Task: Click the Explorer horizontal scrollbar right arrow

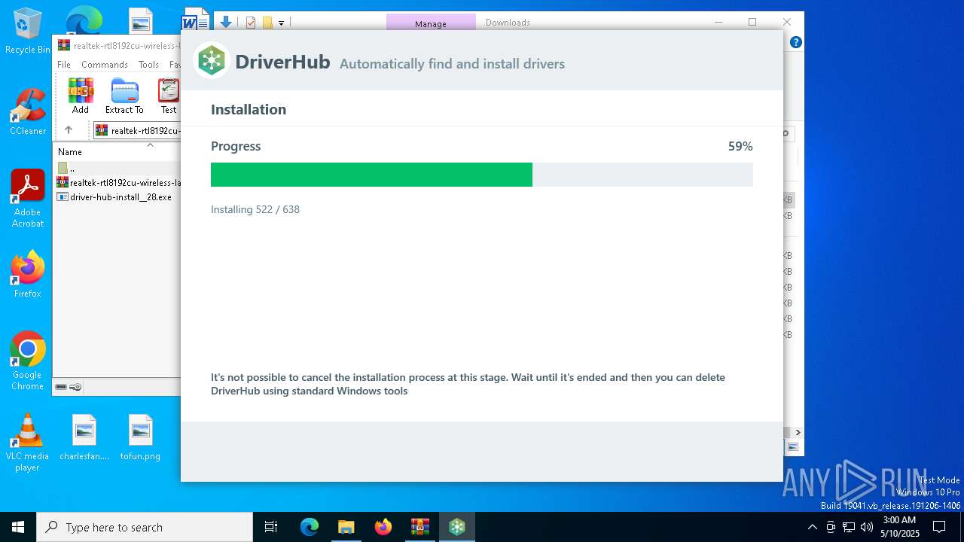Action: (x=798, y=432)
